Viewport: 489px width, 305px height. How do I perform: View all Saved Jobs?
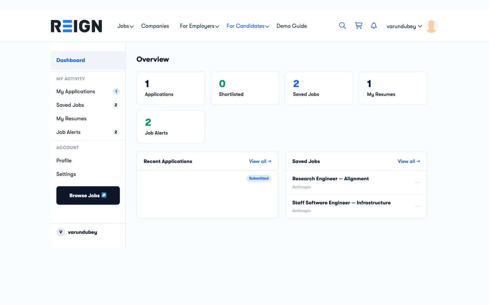(409, 161)
